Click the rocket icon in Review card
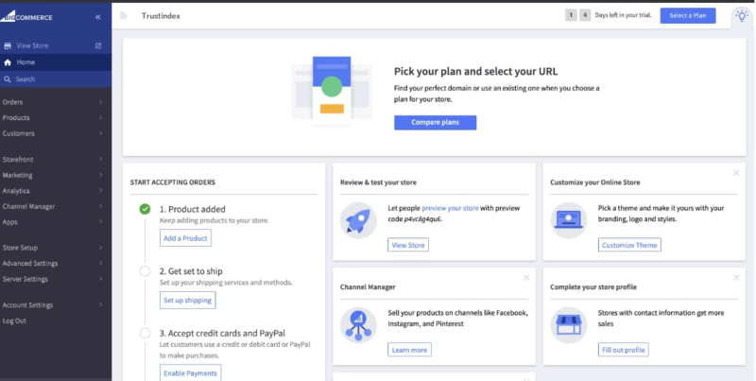The image size is (756, 381). point(358,219)
